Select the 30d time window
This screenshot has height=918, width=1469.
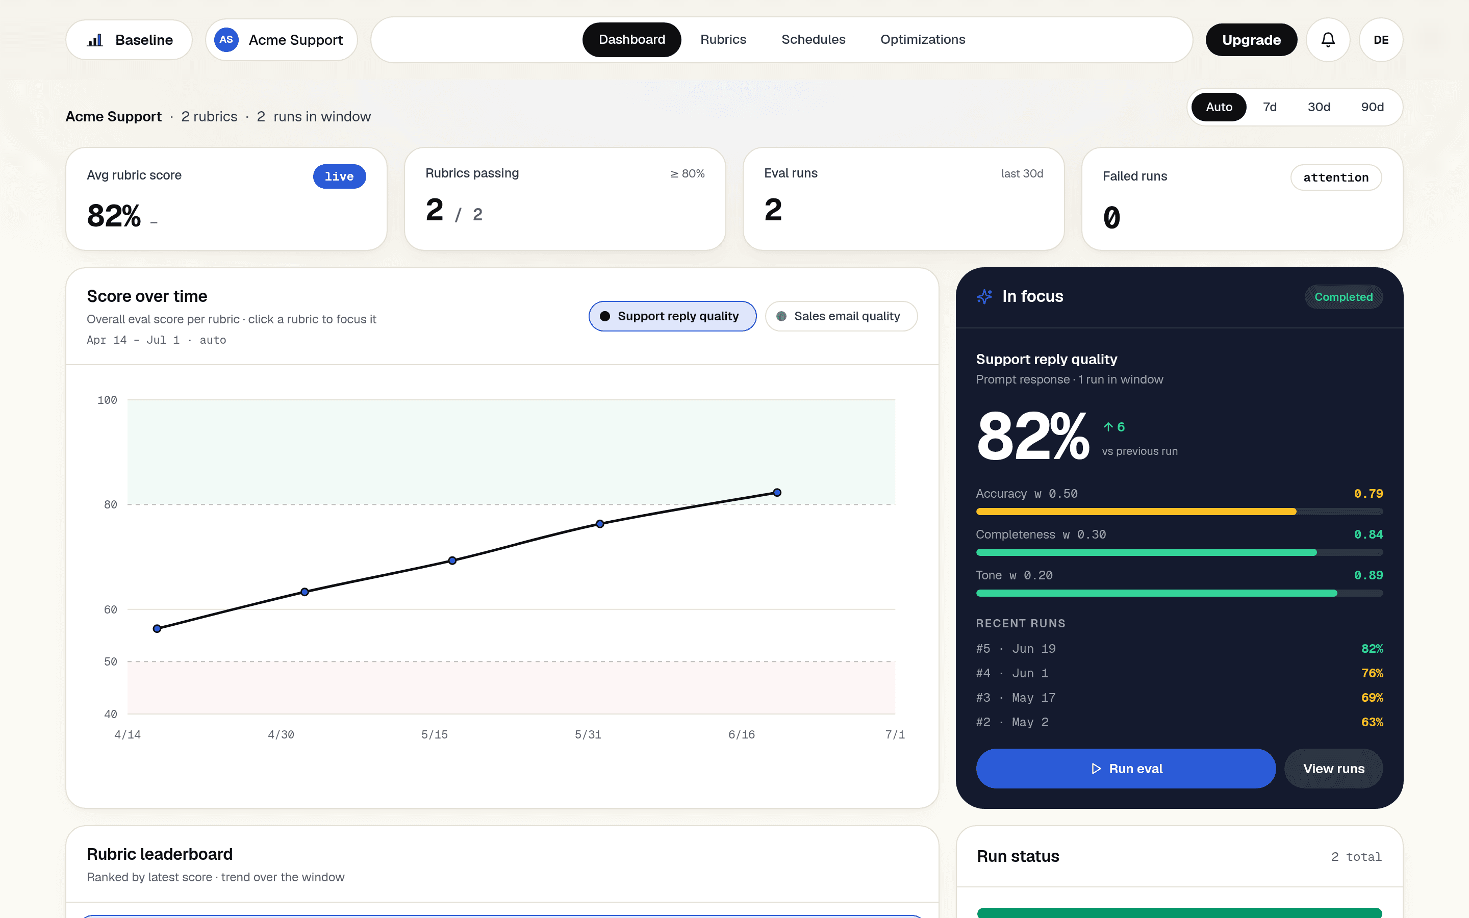point(1319,107)
